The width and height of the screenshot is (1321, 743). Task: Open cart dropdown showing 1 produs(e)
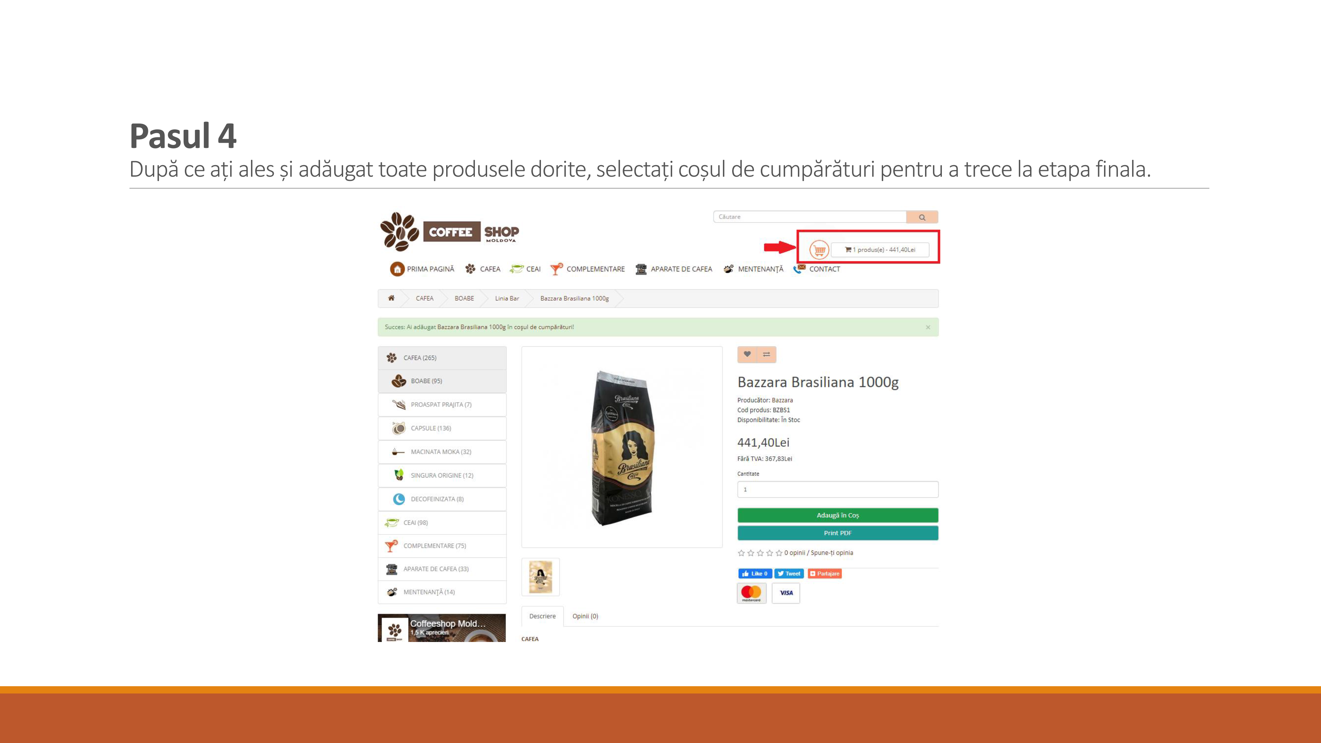point(880,250)
